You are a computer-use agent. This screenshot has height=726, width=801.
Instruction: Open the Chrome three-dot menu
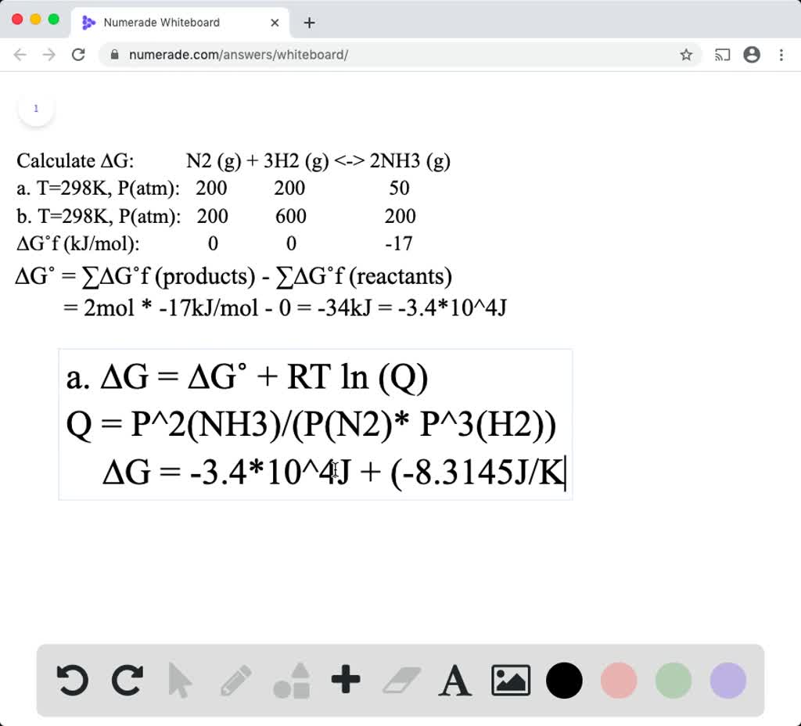click(x=781, y=55)
